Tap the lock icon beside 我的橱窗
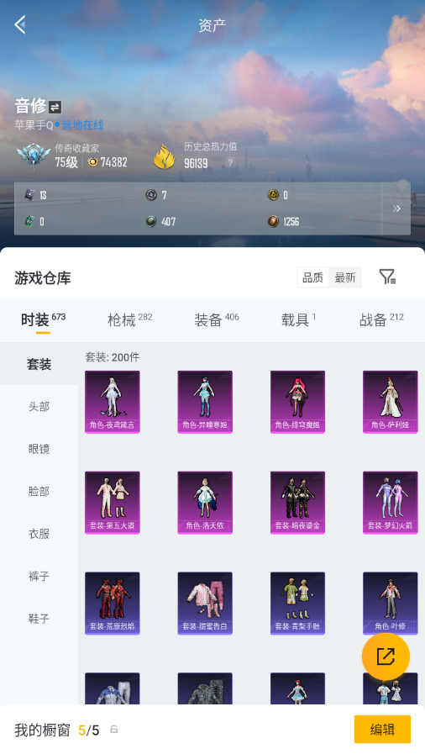This screenshot has height=754, width=425. tap(114, 730)
